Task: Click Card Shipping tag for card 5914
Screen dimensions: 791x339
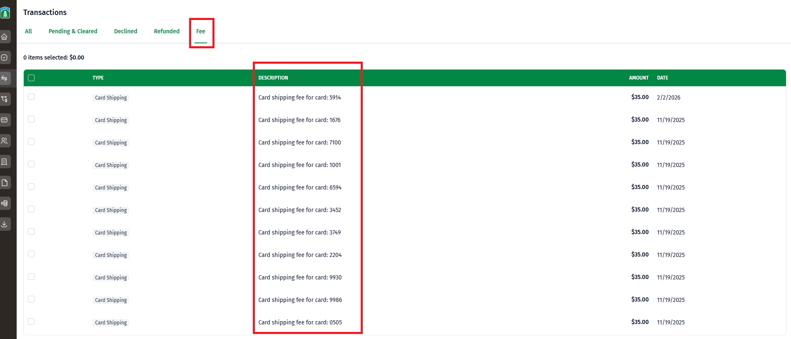Action: pyautogui.click(x=111, y=98)
